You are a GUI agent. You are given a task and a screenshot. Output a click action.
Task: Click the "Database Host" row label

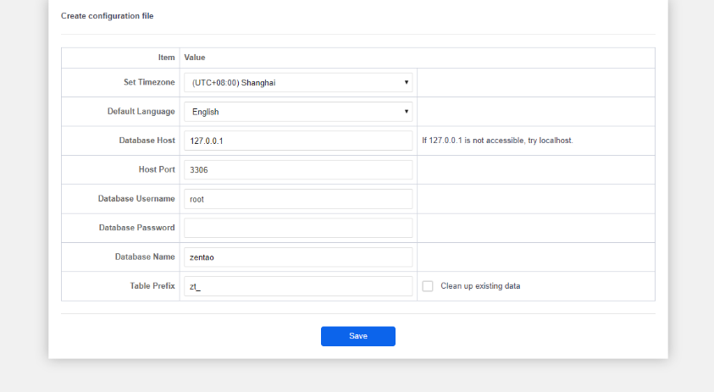pos(147,141)
